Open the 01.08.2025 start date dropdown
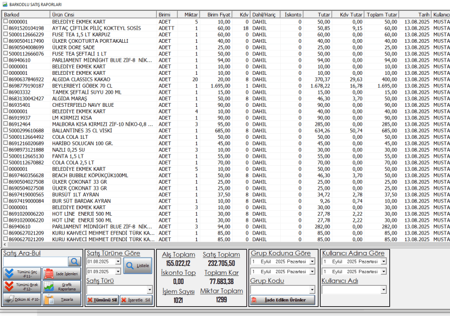Screen dimensions: 450x316 pos(118,261)
